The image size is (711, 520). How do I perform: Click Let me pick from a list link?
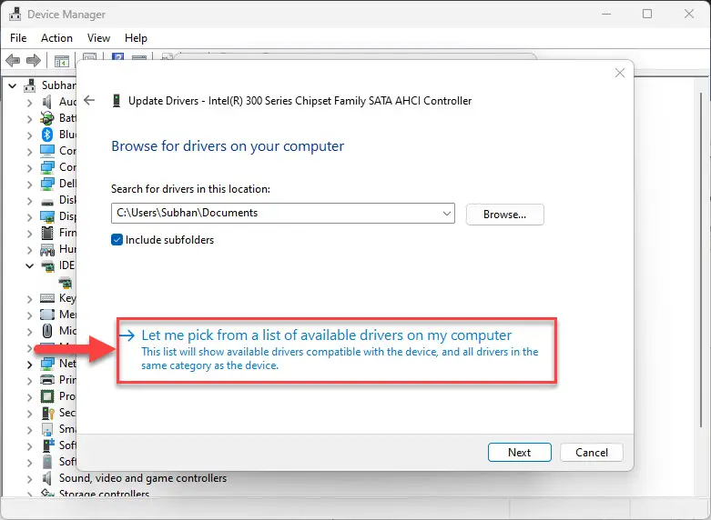pos(327,335)
